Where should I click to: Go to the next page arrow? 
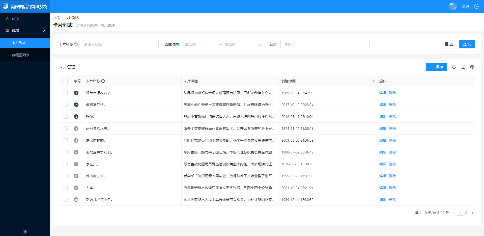[472, 213]
